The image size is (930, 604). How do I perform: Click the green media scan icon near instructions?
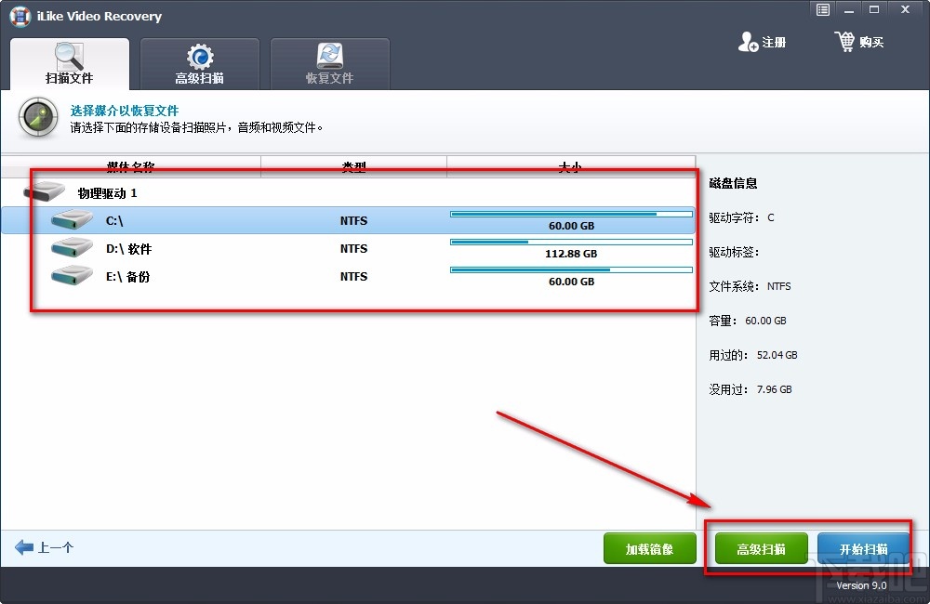pyautogui.click(x=37, y=119)
